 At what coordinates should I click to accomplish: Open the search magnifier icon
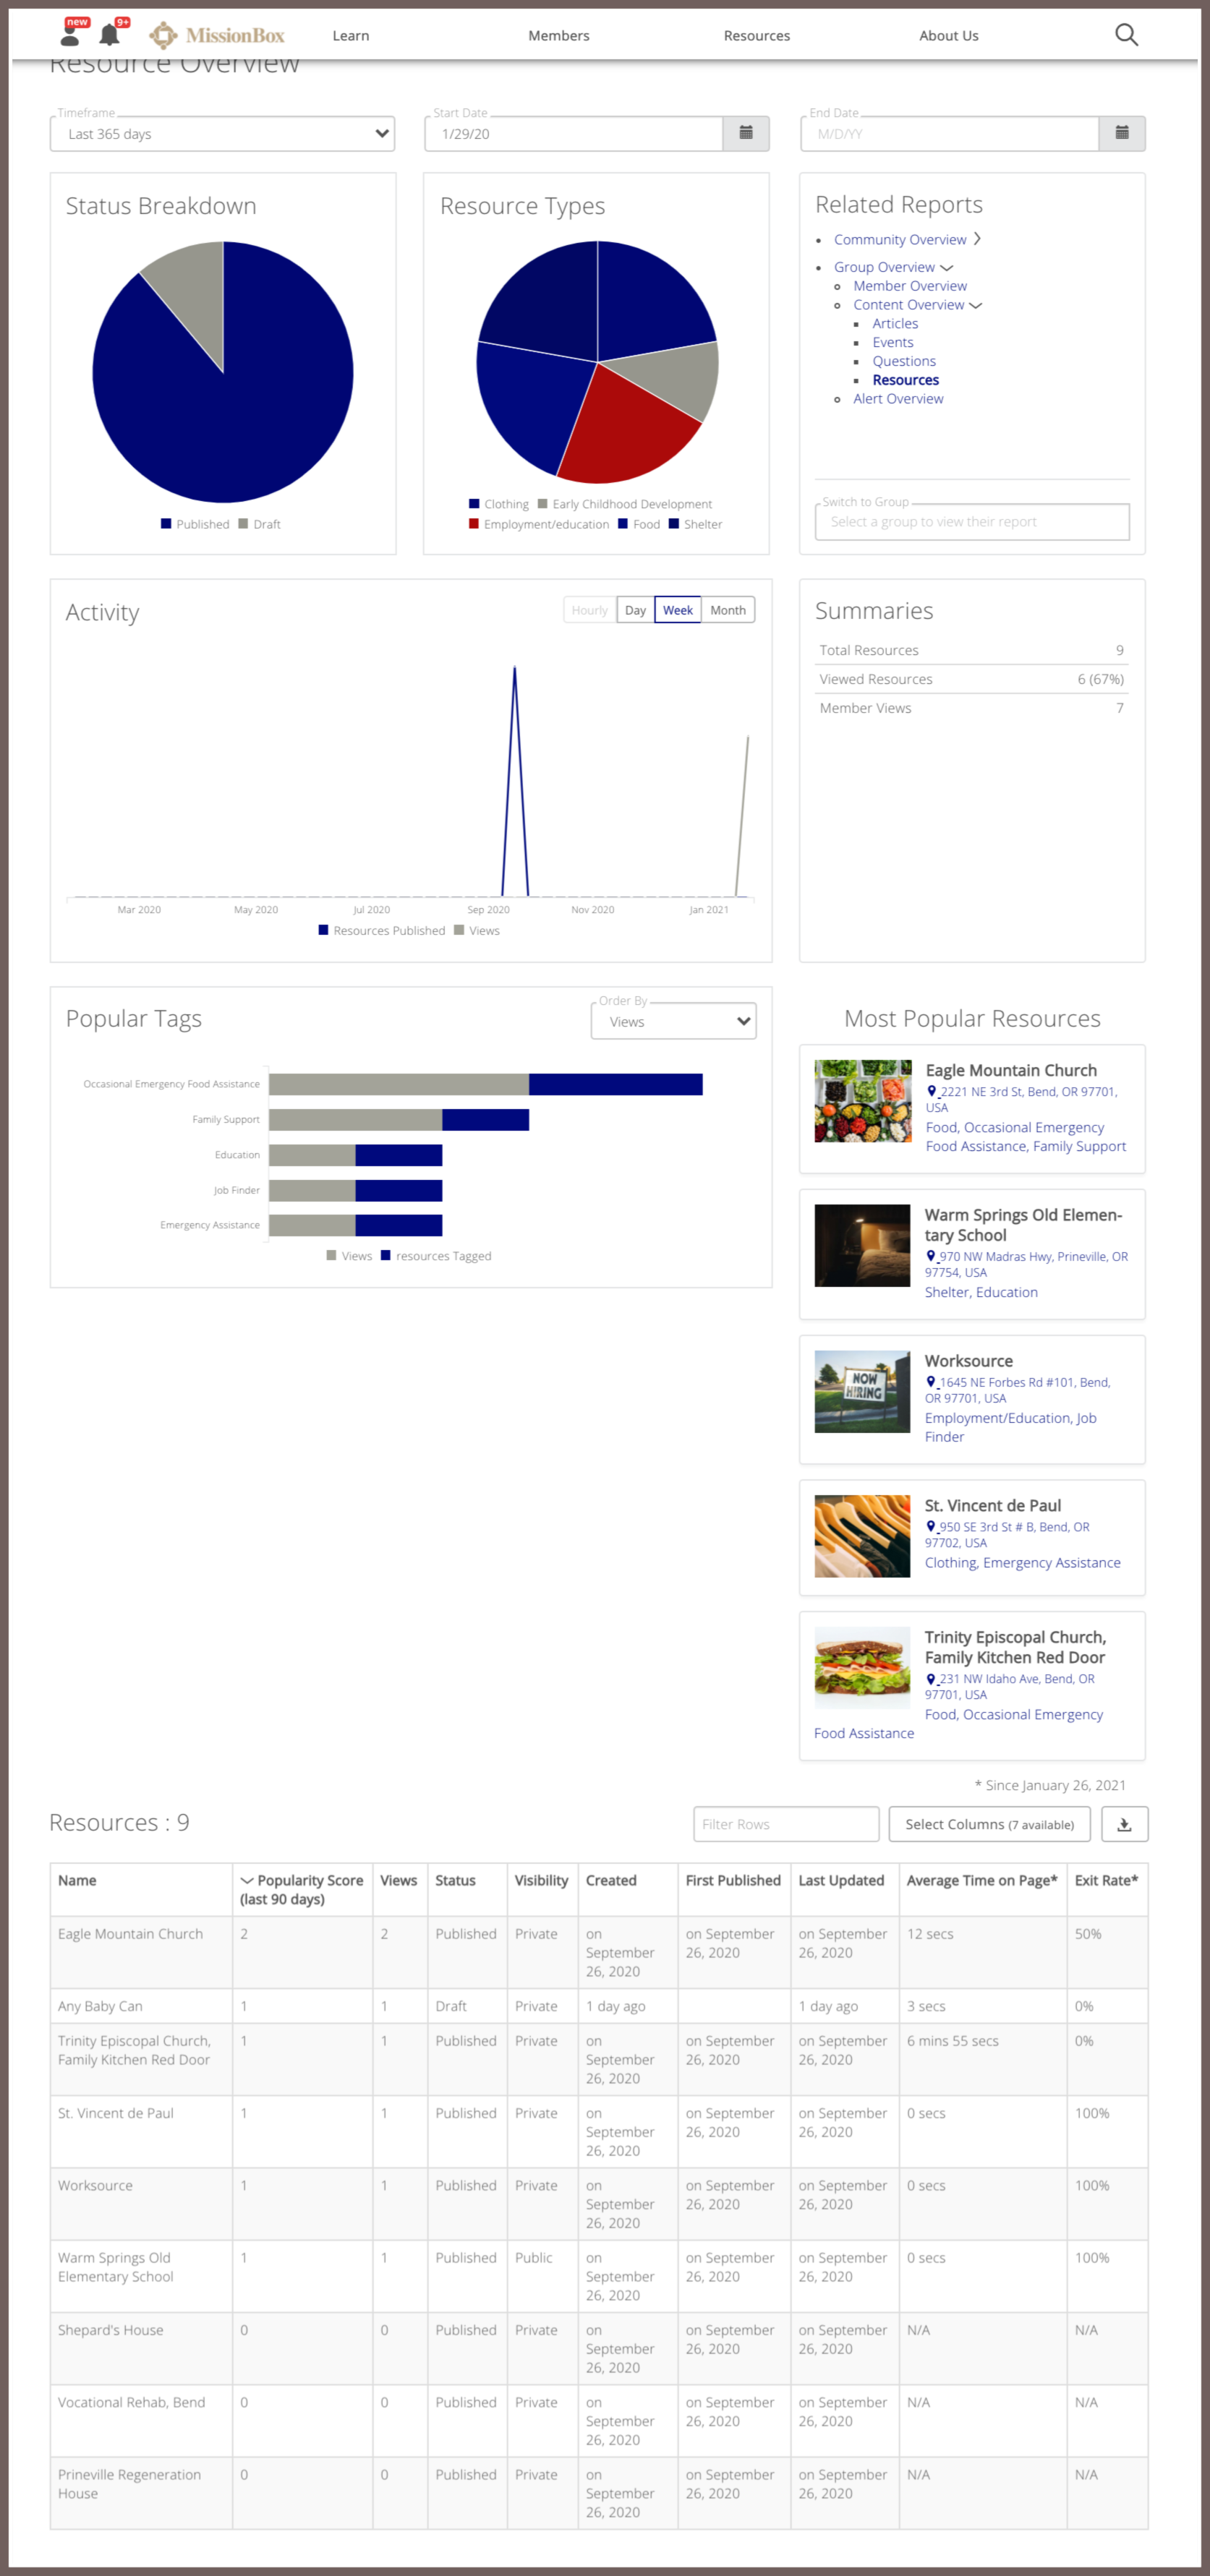click(x=1126, y=35)
